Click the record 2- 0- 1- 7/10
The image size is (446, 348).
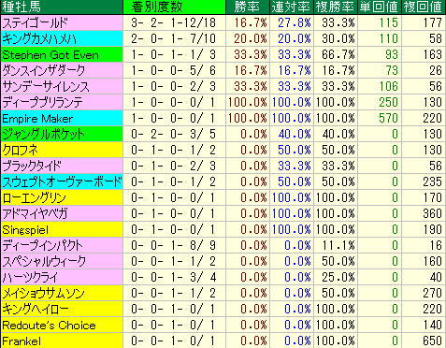(x=173, y=38)
